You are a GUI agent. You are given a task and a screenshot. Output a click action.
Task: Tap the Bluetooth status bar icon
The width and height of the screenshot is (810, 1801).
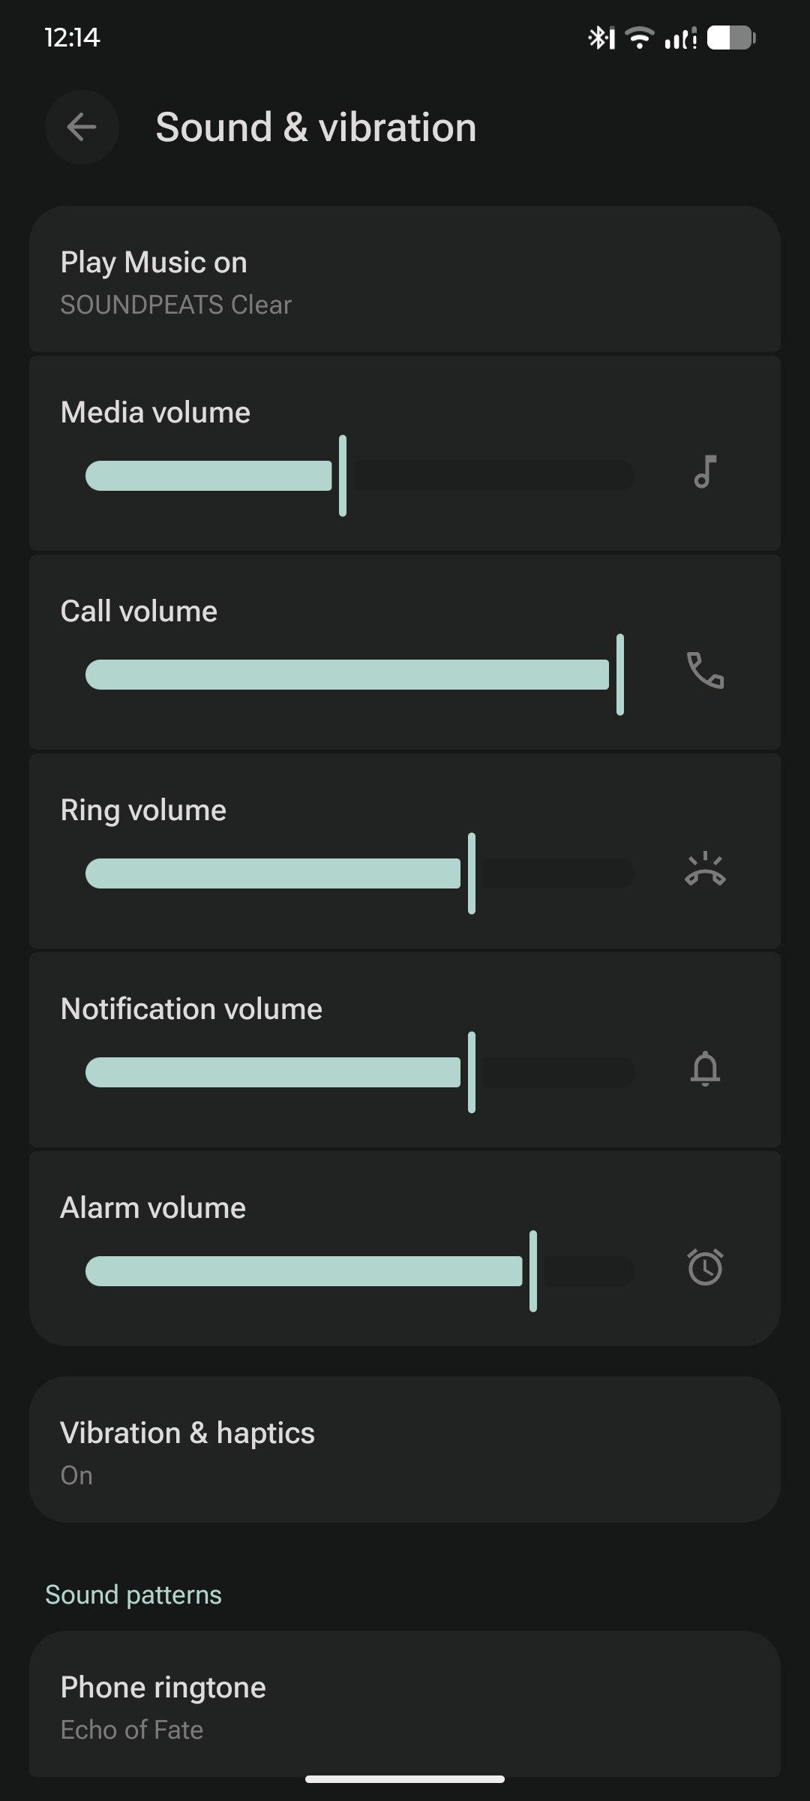tap(601, 38)
